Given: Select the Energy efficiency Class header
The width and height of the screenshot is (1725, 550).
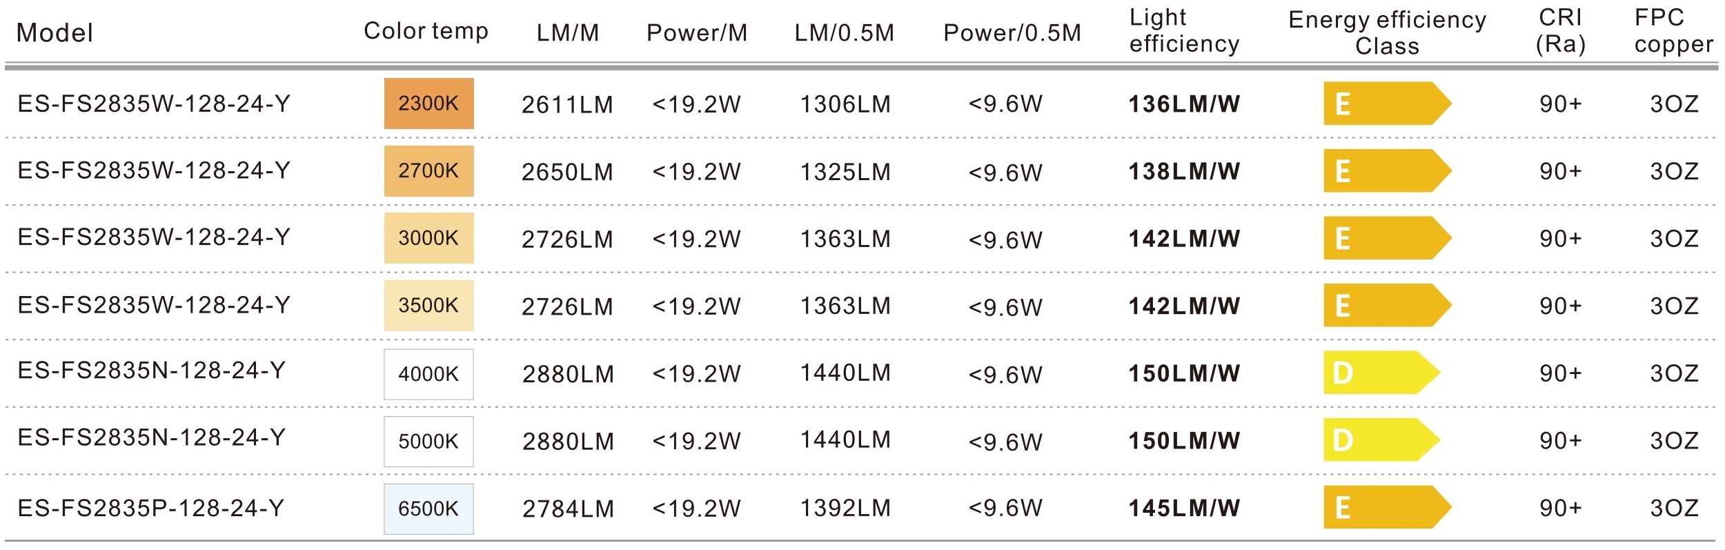Looking at the screenshot, I should (1387, 32).
